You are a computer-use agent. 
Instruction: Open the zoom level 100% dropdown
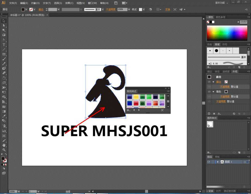click(x=19, y=191)
